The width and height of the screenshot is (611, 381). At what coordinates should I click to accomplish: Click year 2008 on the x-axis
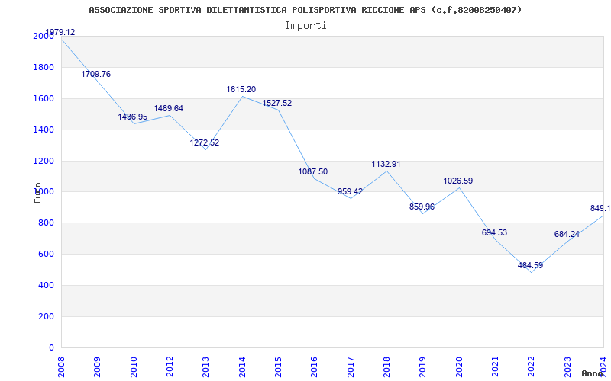62,367
